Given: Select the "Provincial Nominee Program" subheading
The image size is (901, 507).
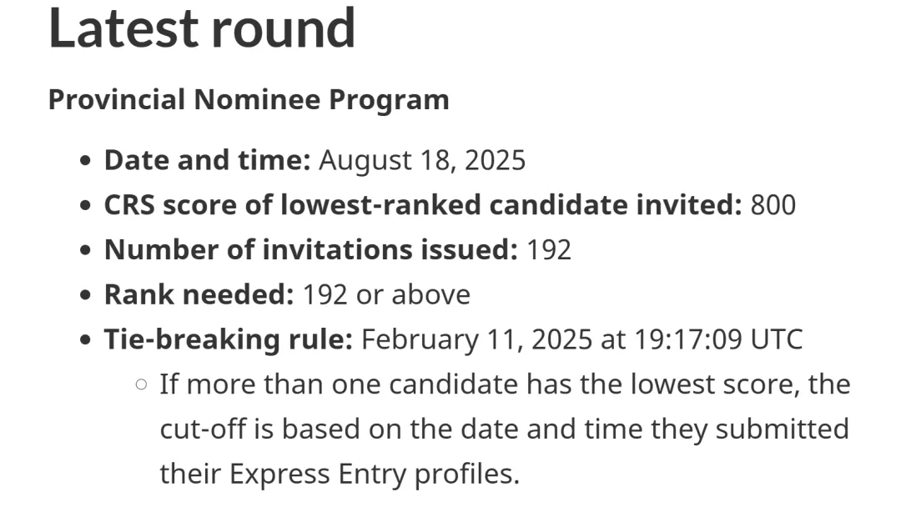Looking at the screenshot, I should tap(249, 99).
